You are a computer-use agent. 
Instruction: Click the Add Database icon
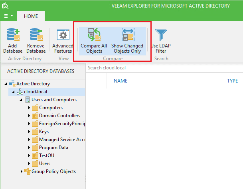15,35
